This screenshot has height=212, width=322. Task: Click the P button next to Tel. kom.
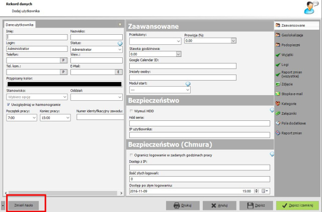[63, 72]
